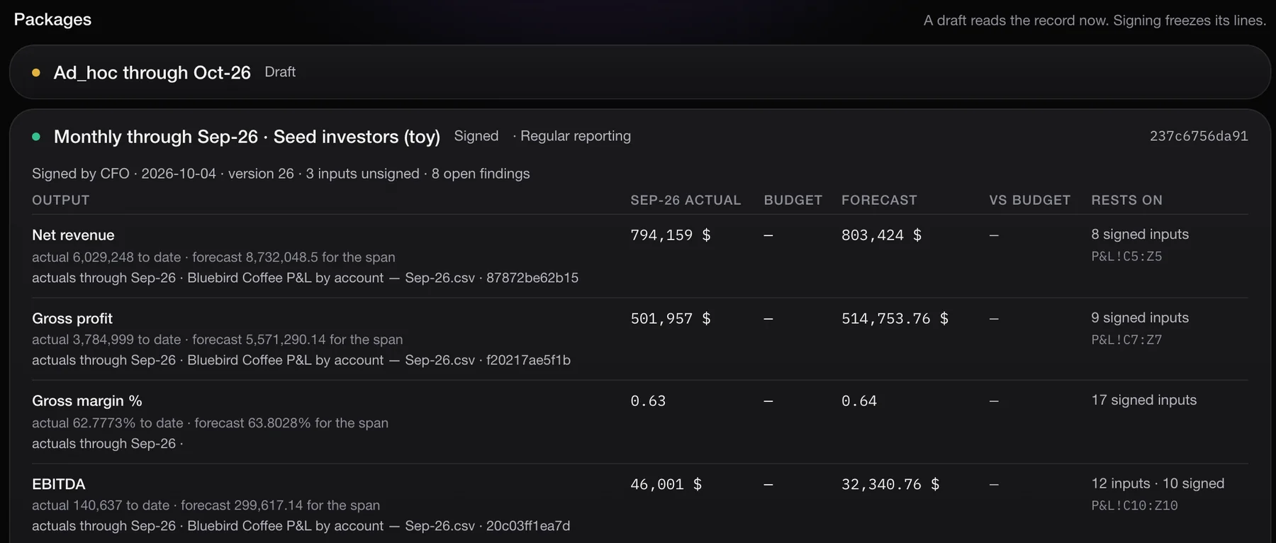Click EBITDA forecast 32,340.76 $
Screen dimensions: 1276x543
coord(890,484)
